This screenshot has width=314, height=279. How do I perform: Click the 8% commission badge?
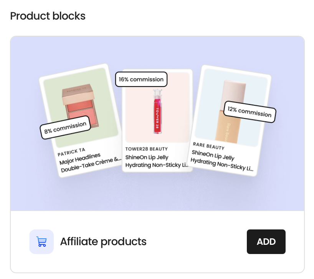[65, 128]
